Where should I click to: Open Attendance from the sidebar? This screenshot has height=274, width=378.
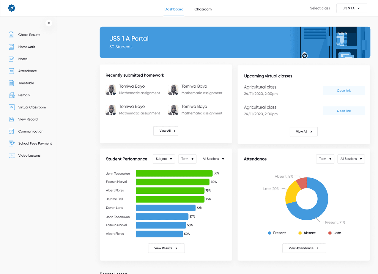28,71
